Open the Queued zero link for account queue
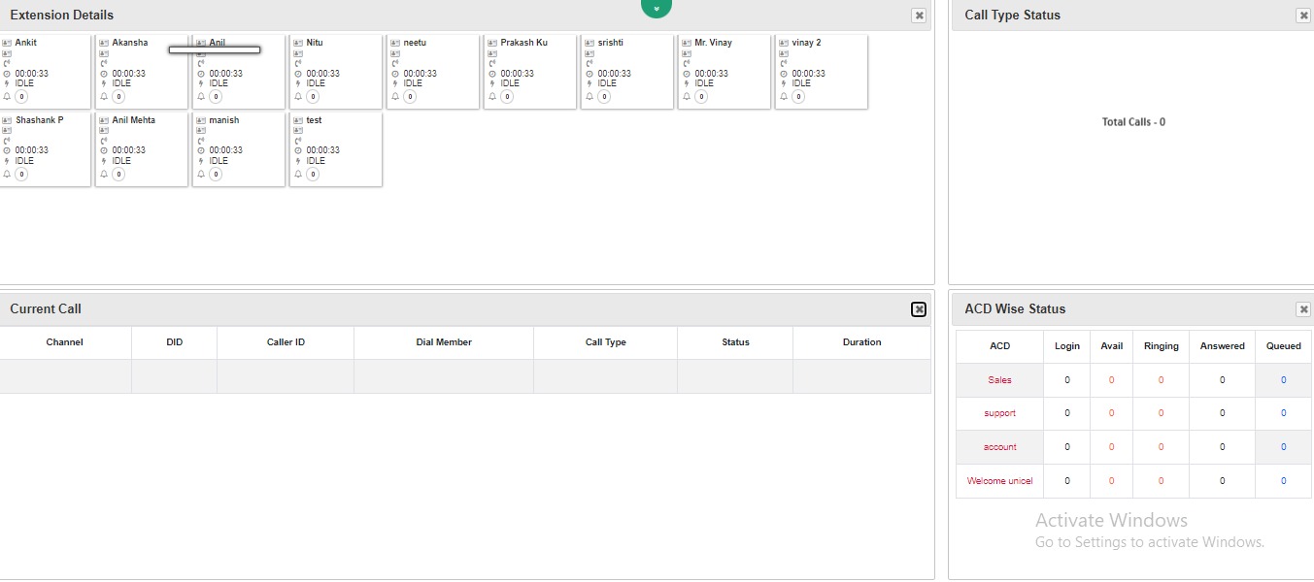Viewport: 1314px width, 582px height. [1283, 446]
